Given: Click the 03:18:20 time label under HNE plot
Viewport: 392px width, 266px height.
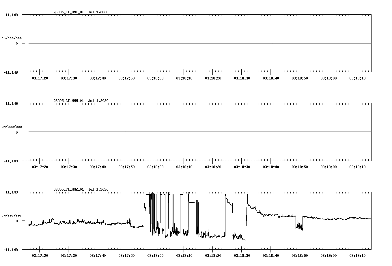Looking at the screenshot, I should tap(213, 78).
